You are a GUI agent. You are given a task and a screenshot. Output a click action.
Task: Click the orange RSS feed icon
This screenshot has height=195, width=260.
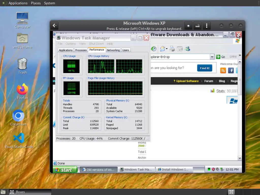coord(223,71)
